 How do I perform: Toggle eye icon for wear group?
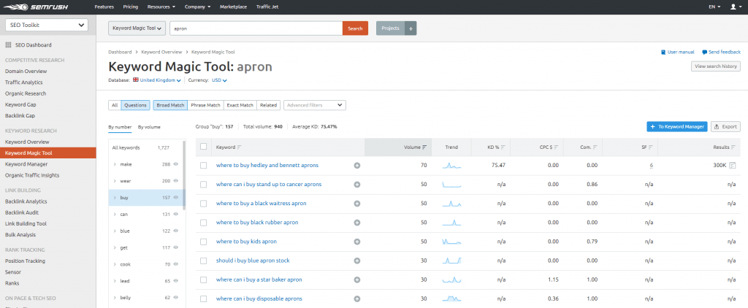(175, 181)
